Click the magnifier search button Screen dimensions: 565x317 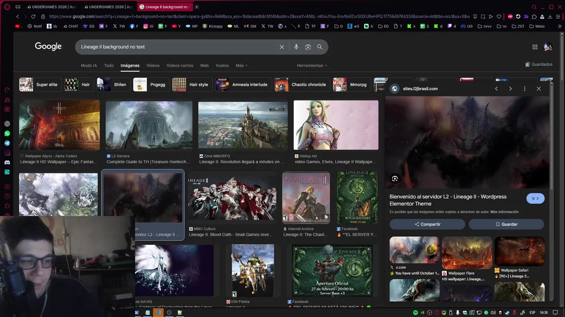point(320,47)
